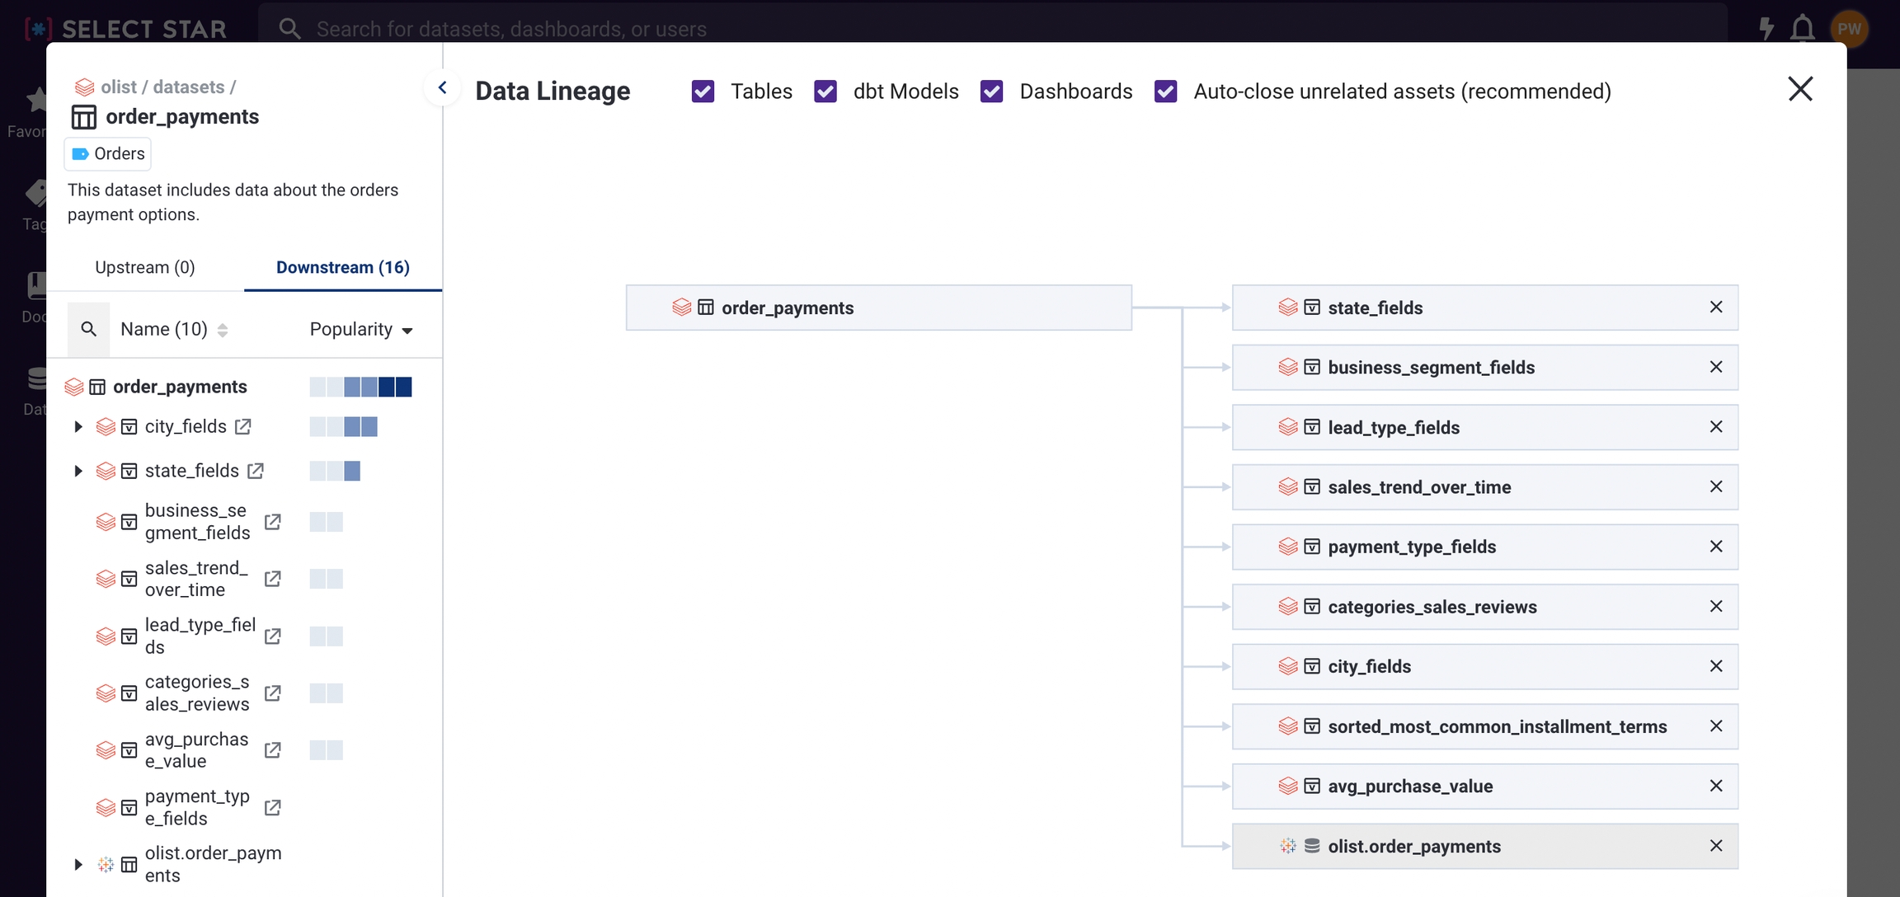
Task: Open state_fields external link icon
Action: [x=256, y=471]
